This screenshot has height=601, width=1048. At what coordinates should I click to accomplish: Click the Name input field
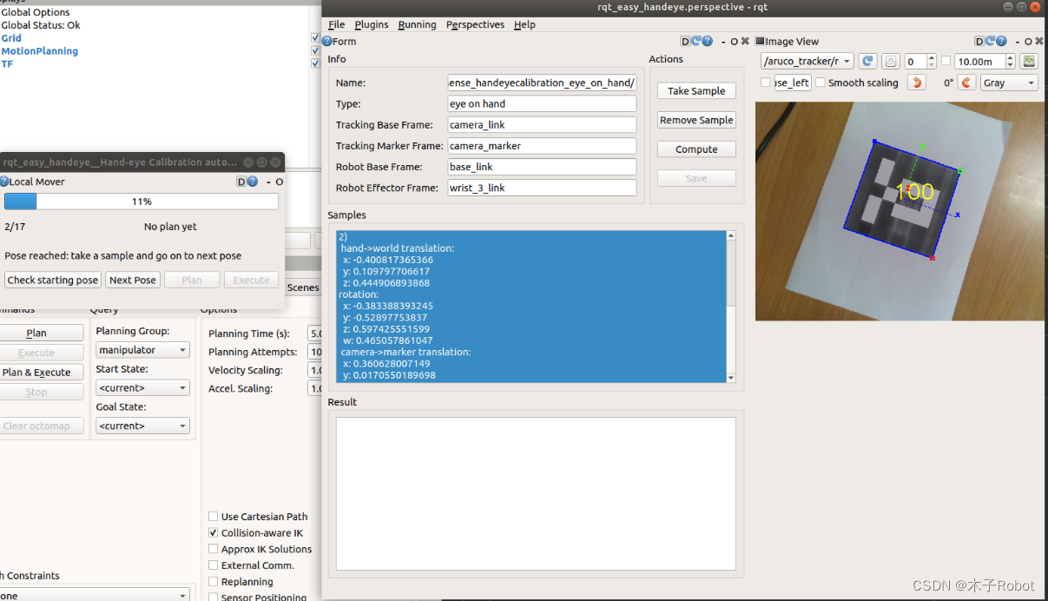[x=542, y=83]
